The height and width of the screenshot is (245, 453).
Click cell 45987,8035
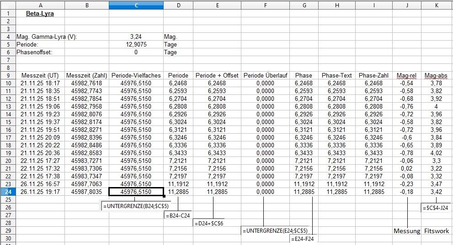[87, 192]
